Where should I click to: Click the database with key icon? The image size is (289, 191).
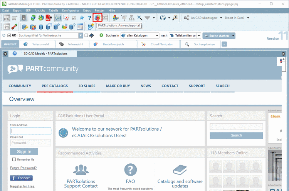click(x=25, y=27)
